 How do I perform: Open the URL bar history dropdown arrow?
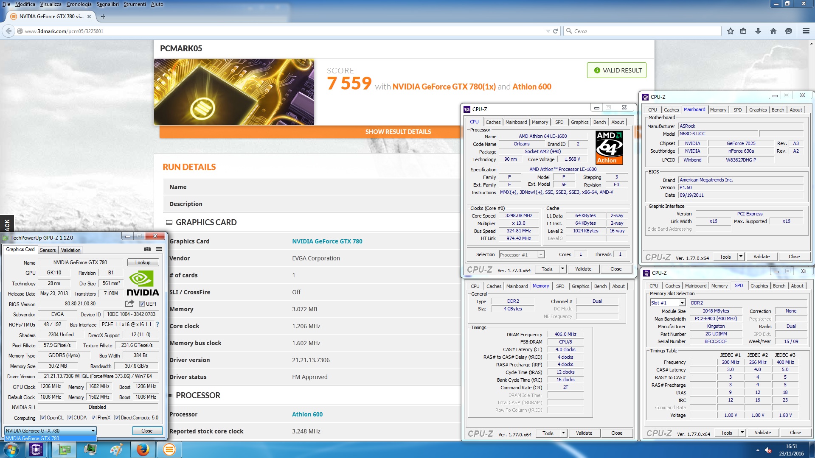point(548,31)
